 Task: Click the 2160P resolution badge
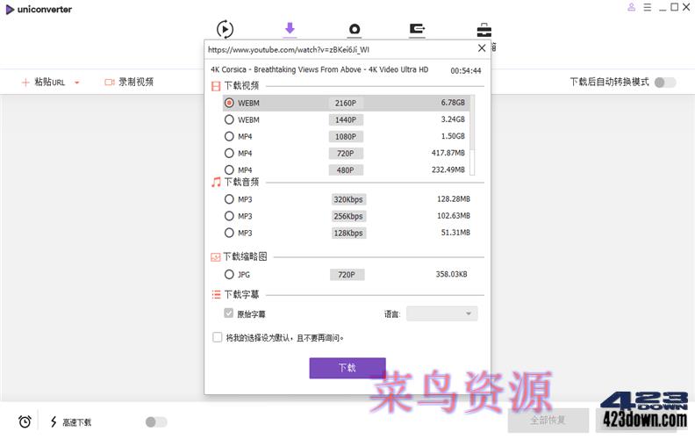(x=346, y=103)
